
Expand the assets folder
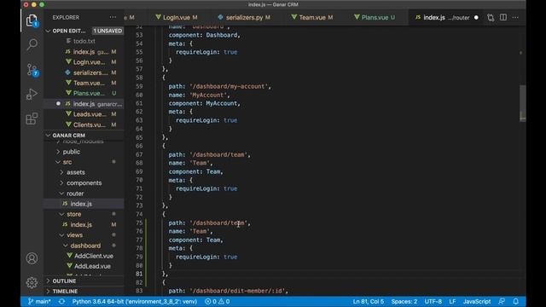(x=76, y=172)
